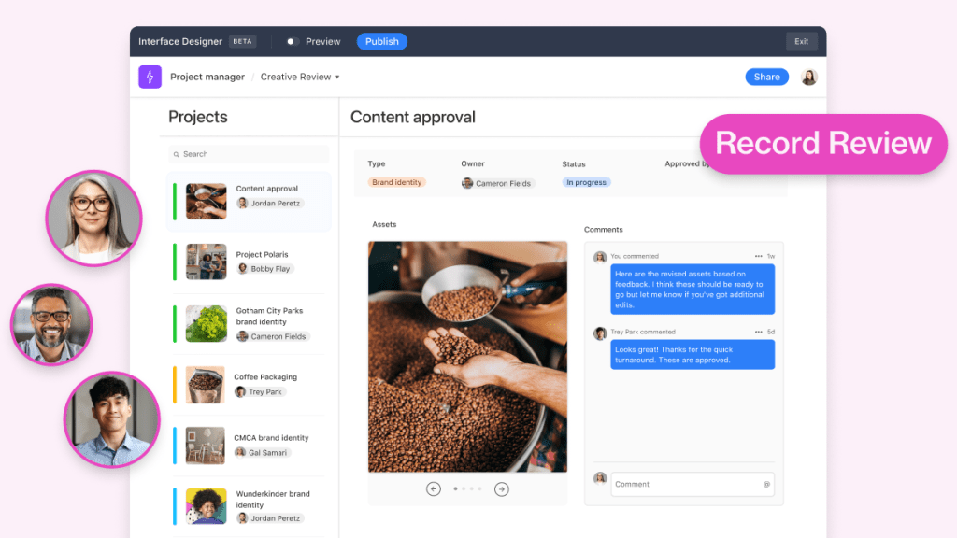Viewport: 957px width, 538px height.
Task: Click the Exit button in the top bar
Action: click(x=801, y=41)
